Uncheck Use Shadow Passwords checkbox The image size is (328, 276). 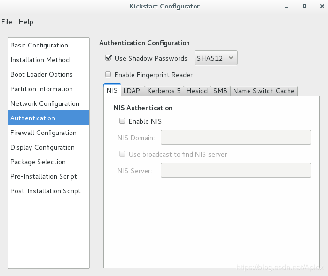coord(109,58)
